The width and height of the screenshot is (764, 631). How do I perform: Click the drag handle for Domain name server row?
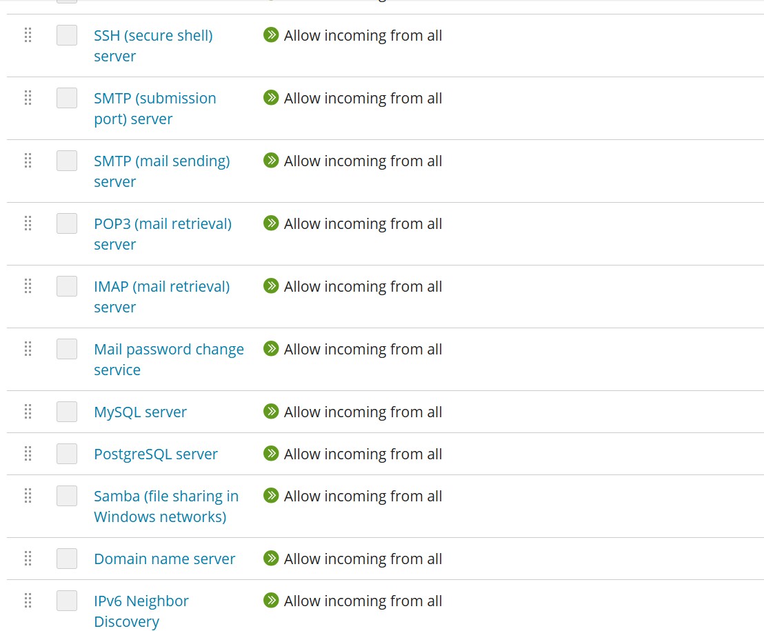point(28,559)
